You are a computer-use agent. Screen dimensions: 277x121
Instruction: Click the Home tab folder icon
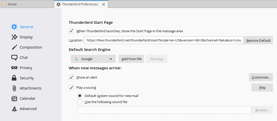4,4
